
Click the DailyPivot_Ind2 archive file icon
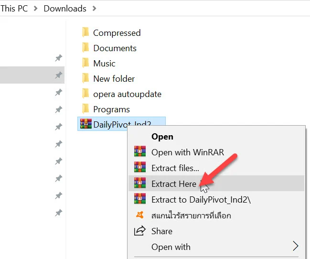(86, 124)
